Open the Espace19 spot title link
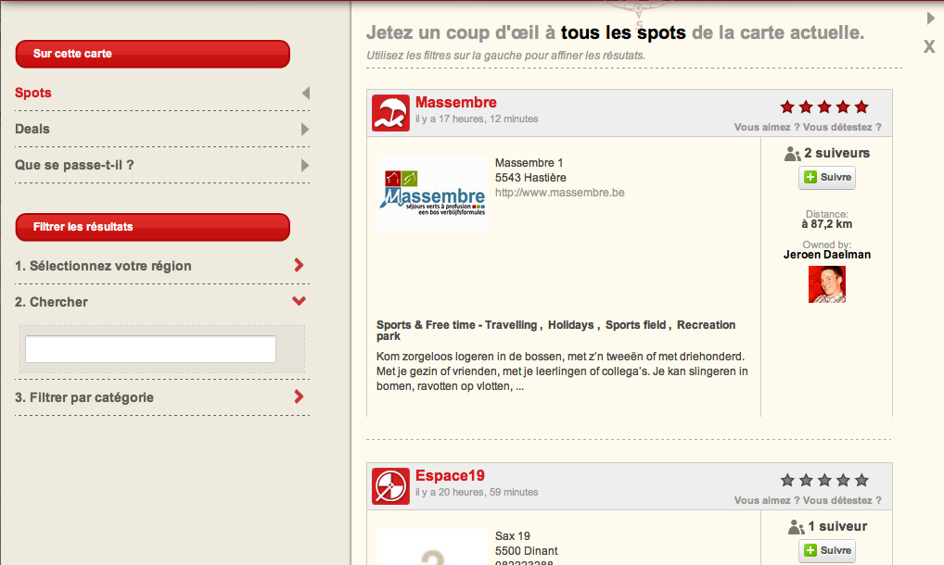944x565 pixels. pyautogui.click(x=450, y=475)
